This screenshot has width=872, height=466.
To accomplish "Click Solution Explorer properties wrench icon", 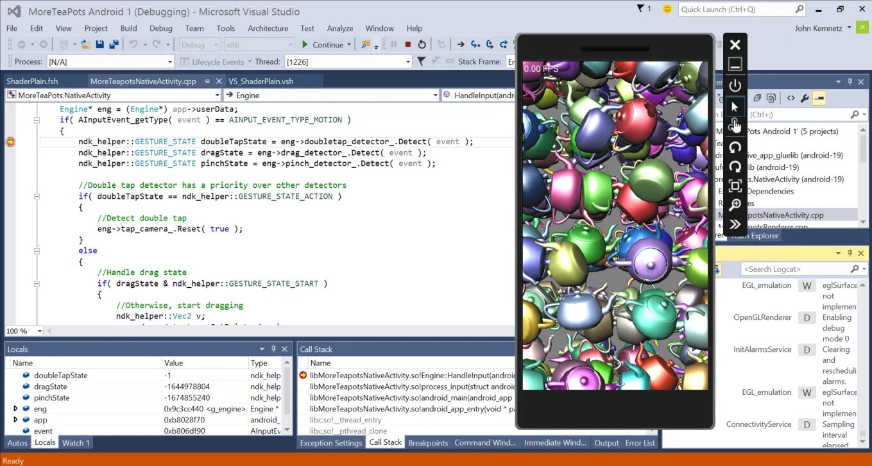I will point(805,98).
